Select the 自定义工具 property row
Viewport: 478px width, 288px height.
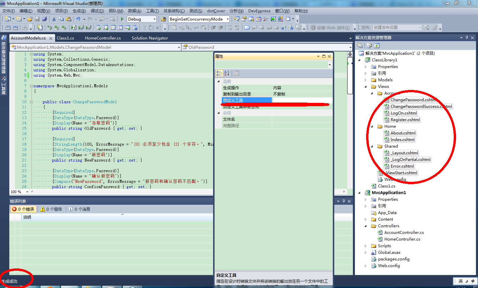point(247,101)
